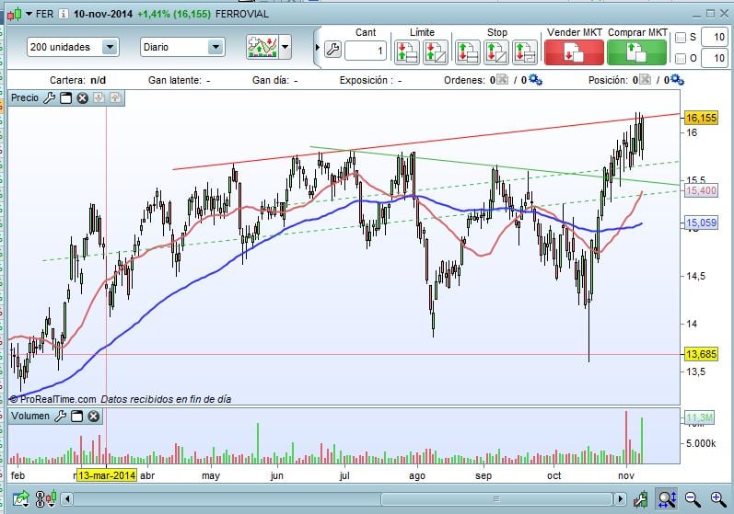This screenshot has height=514, width=734.
Task: Click the 13,685 cursor price label
Action: click(701, 354)
